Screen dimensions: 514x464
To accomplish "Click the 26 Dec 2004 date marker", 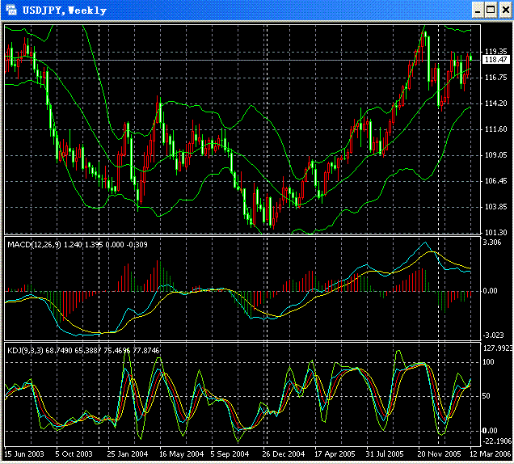I will pyautogui.click(x=284, y=456).
